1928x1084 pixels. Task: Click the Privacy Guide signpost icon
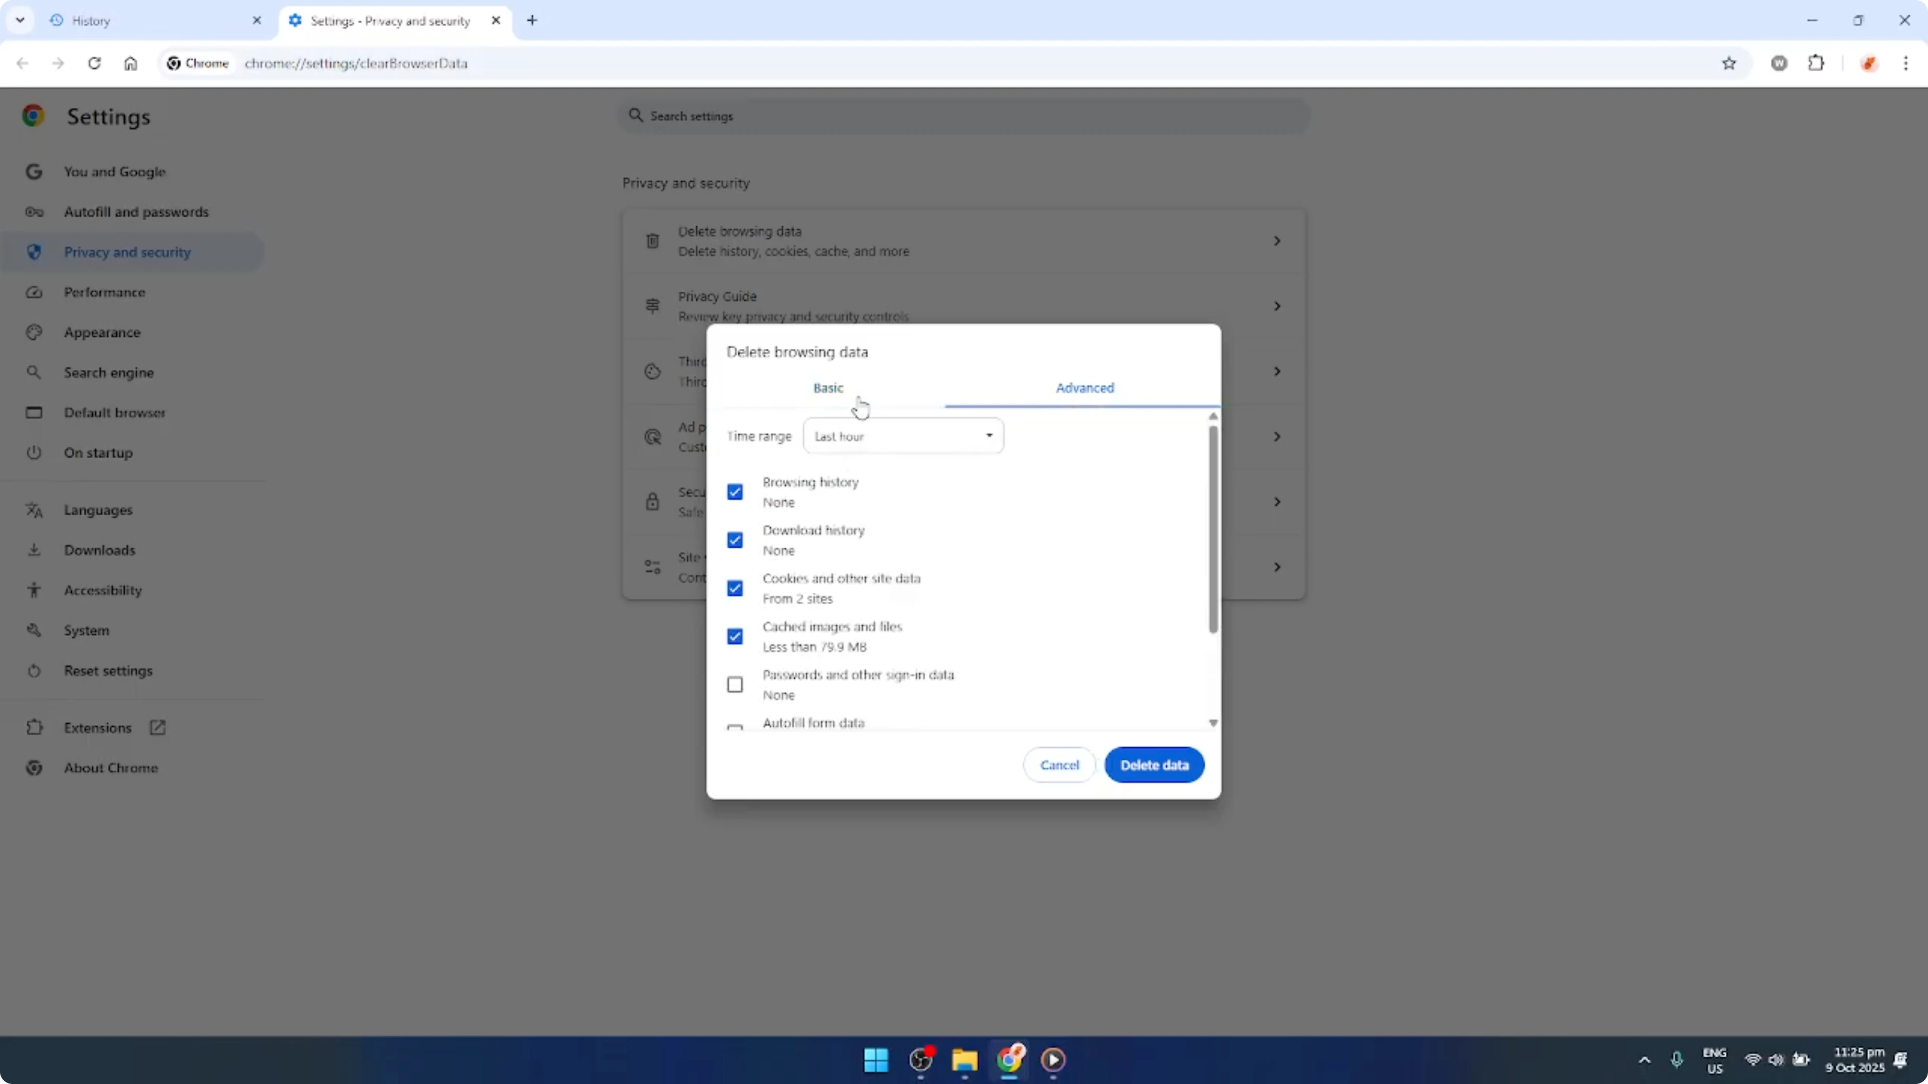[x=653, y=306]
